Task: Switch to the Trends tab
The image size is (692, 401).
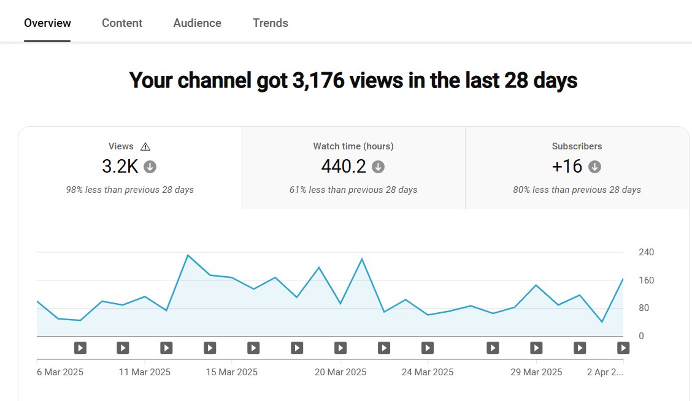Action: coord(270,23)
